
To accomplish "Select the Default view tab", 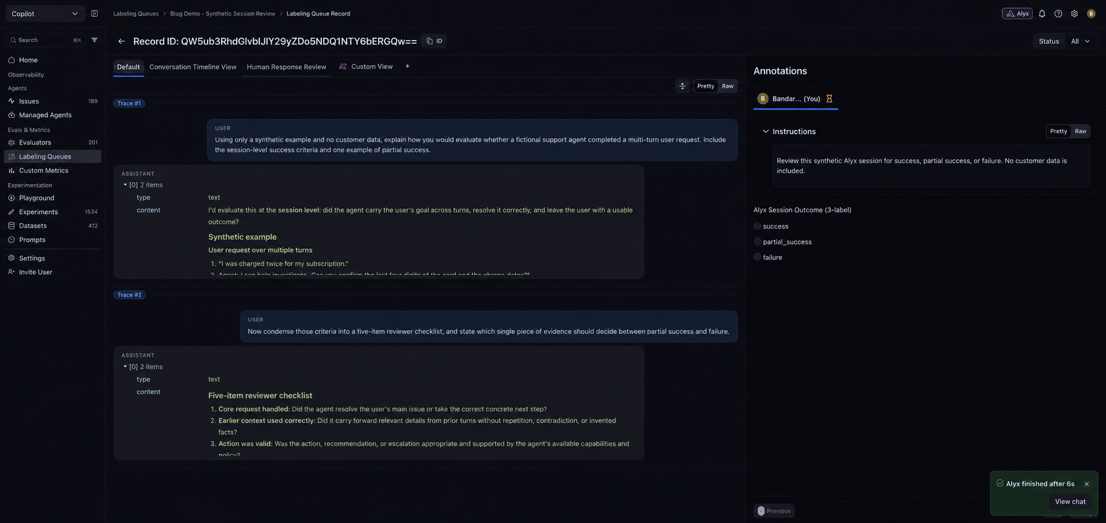I will tap(129, 67).
